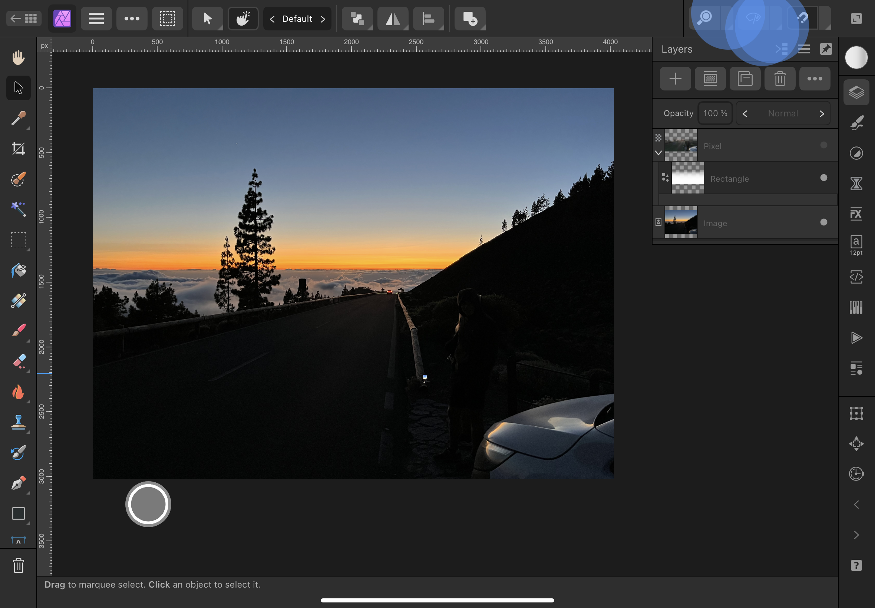The image size is (875, 608).
Task: Open the Layers panel list options
Action: [803, 49]
